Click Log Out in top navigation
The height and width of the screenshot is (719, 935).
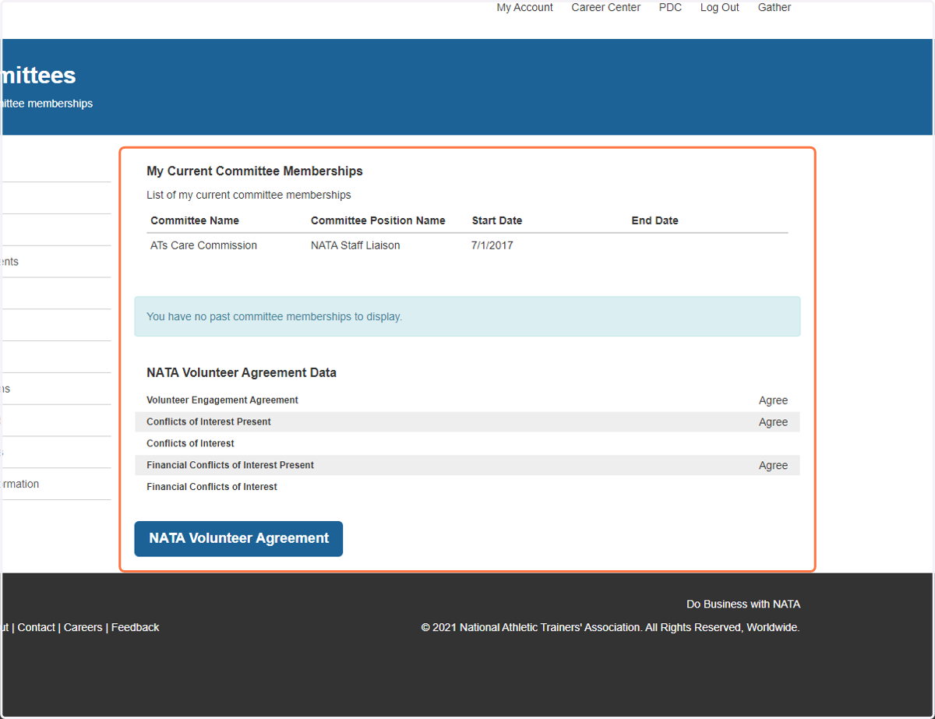719,8
